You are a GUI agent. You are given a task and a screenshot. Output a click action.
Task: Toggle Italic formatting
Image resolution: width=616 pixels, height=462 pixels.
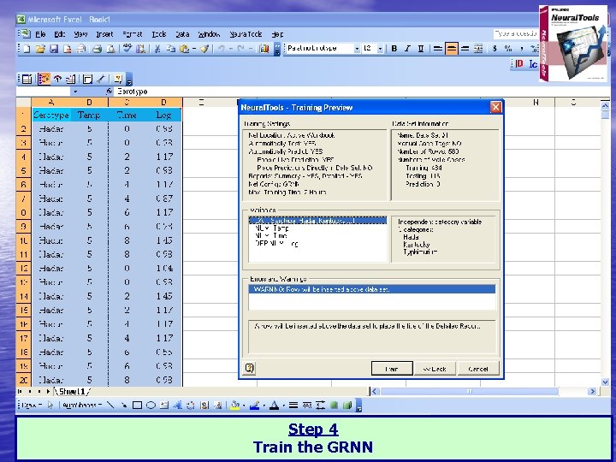point(407,49)
